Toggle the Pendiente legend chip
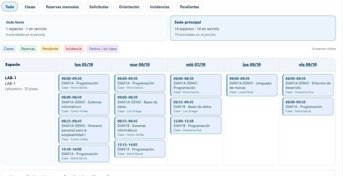The image size is (343, 176). [50, 49]
